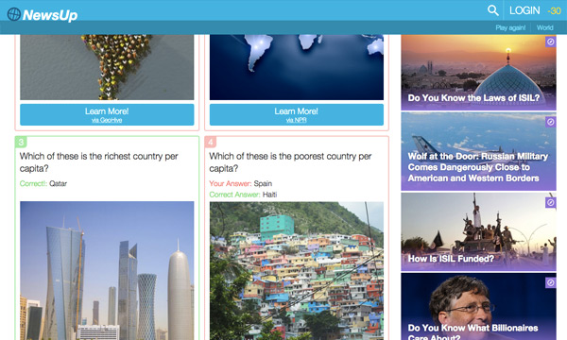Open the LOGIN menu item
Image resolution: width=567 pixels, height=340 pixels.
[x=524, y=10]
